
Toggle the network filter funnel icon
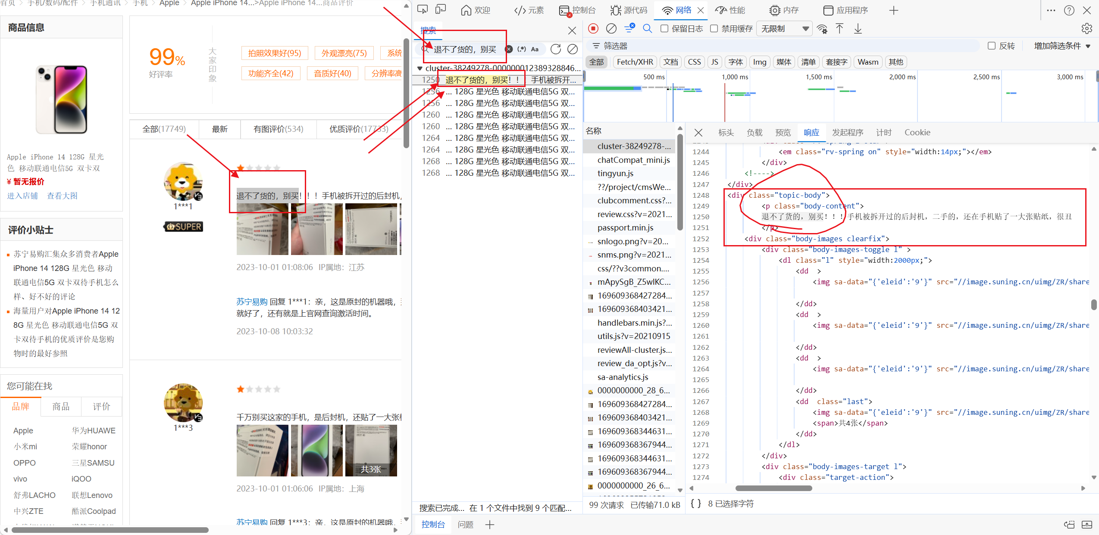(629, 28)
